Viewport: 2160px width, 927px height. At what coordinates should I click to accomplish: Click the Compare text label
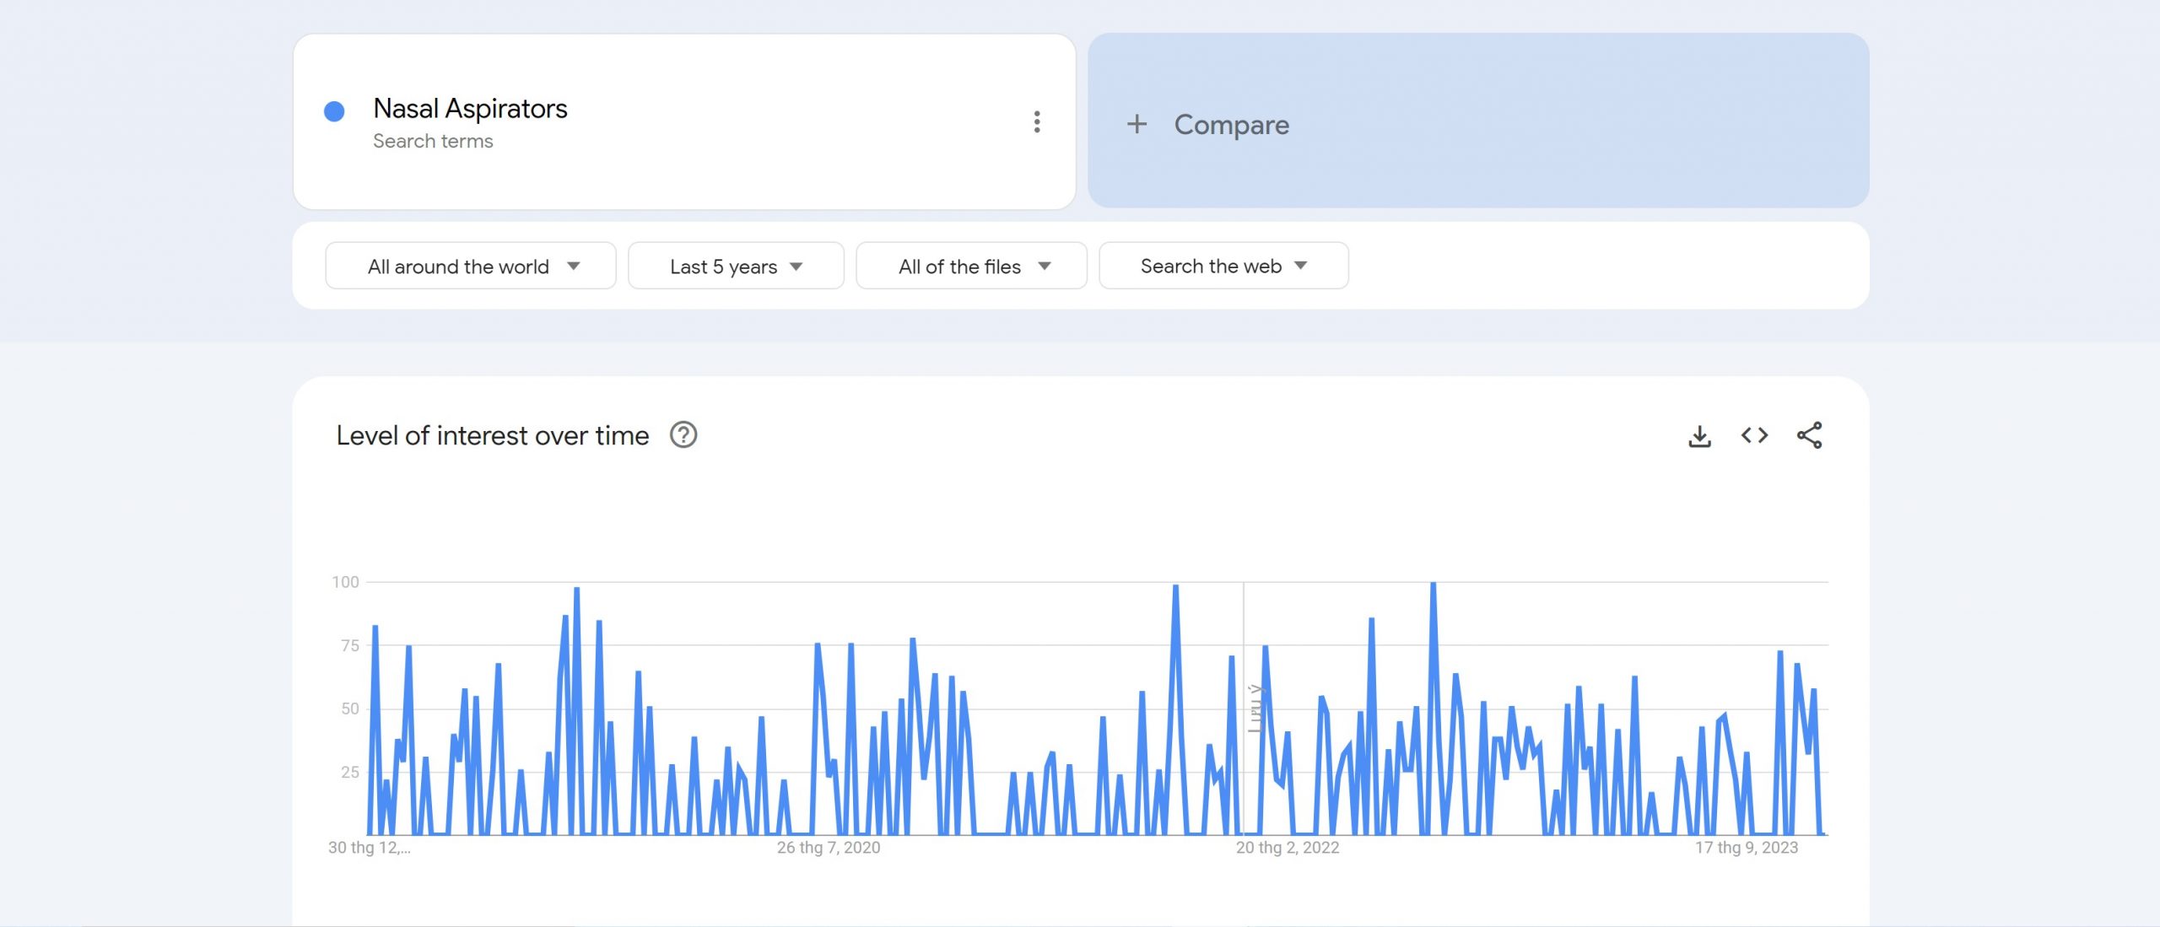coord(1231,125)
